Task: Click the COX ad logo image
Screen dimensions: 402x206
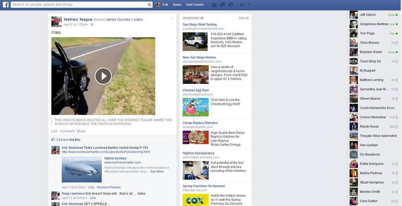Action: coord(196,200)
